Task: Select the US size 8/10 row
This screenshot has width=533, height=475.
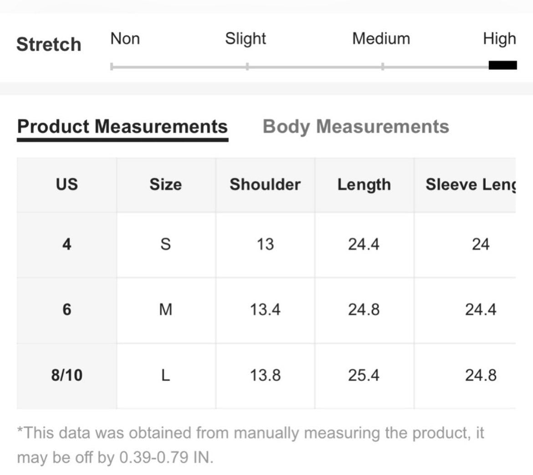Action: pos(266,376)
